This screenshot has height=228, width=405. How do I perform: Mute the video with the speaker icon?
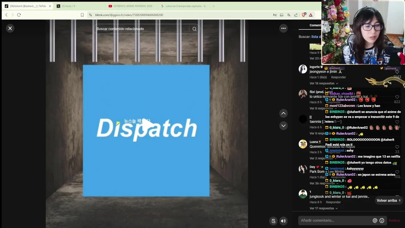(283, 221)
